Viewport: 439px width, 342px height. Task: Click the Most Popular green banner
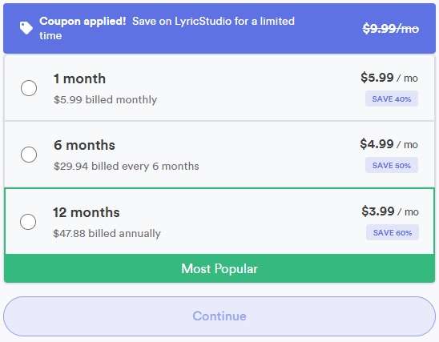(x=219, y=268)
